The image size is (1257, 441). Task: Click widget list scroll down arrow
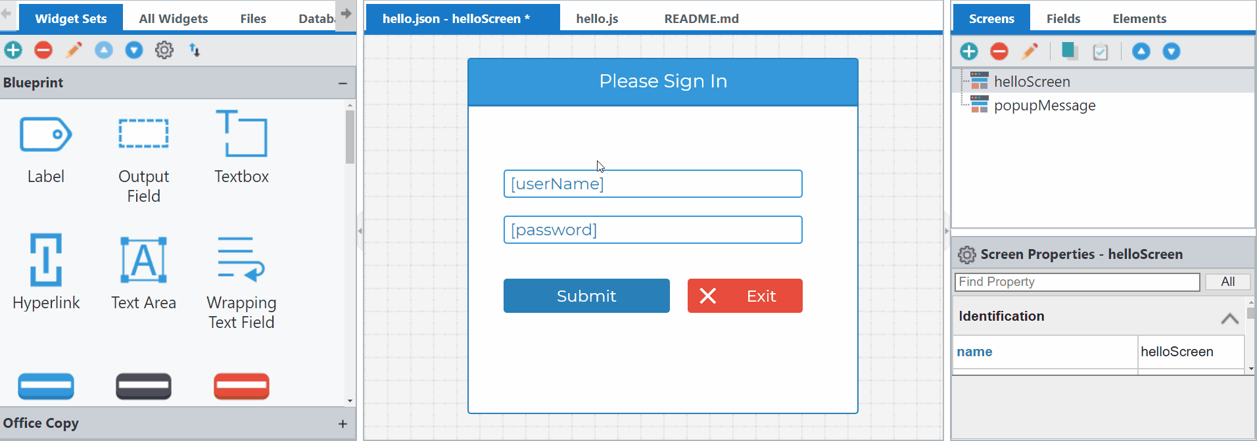click(350, 400)
